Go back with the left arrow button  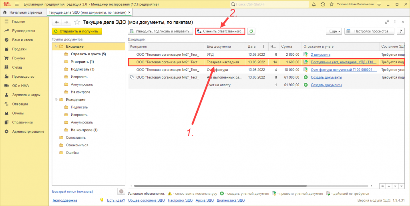click(x=57, y=22)
